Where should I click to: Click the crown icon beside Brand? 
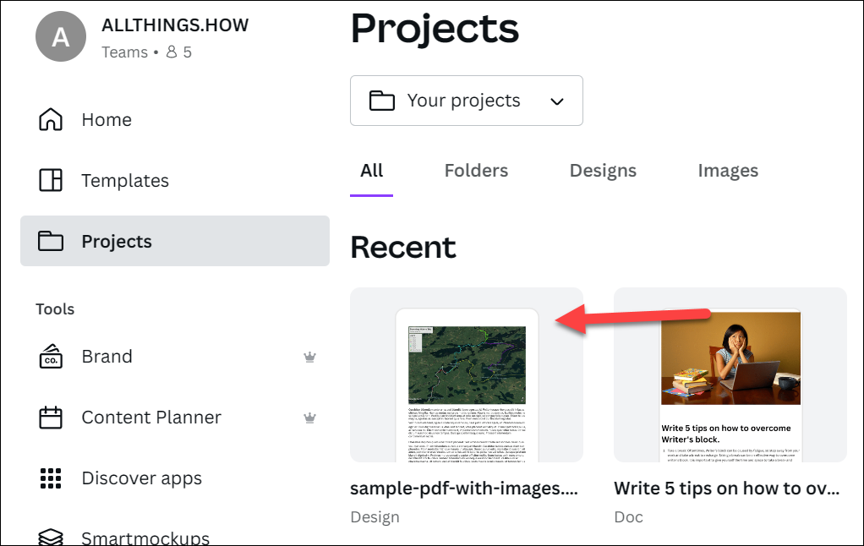310,357
